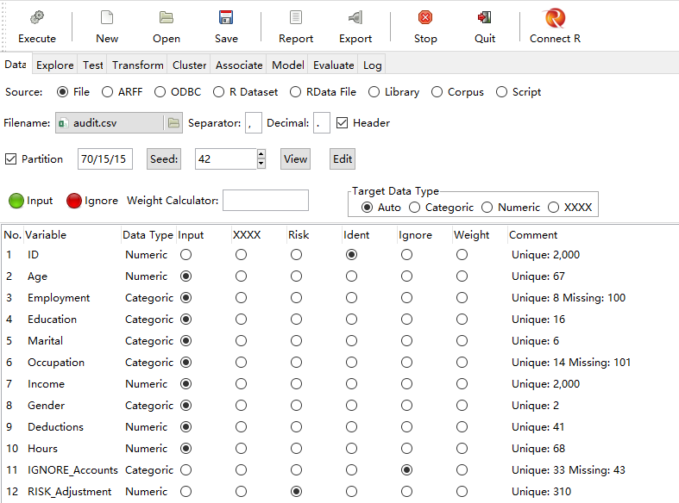679x503 pixels.
Task: Select Corpus as source
Action: [x=437, y=92]
